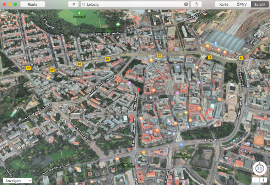Click the parking icon near Martin-Luther-Ring
270x185 pixels.
click(x=147, y=132)
